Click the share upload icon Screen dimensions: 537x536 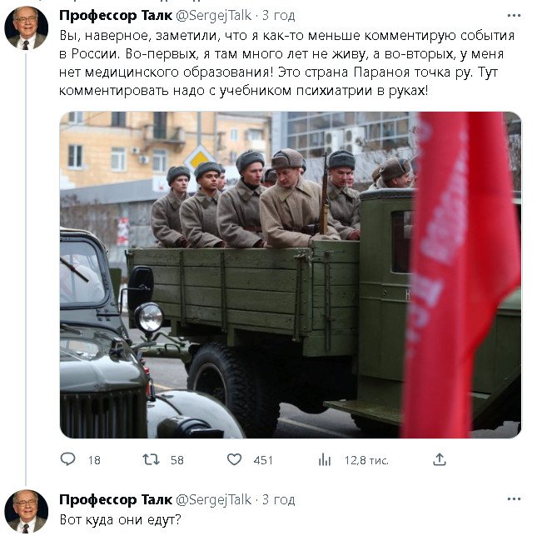[440, 459]
